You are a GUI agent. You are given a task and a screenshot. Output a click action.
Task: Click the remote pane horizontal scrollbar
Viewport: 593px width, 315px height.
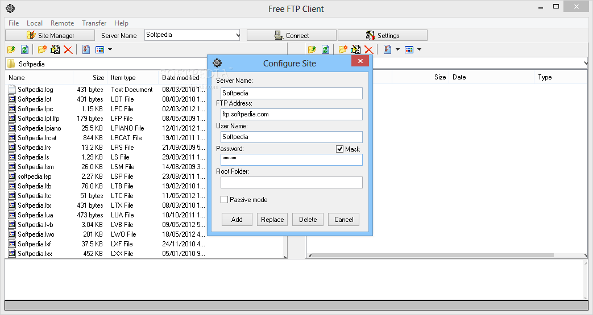pyautogui.click(x=433, y=255)
